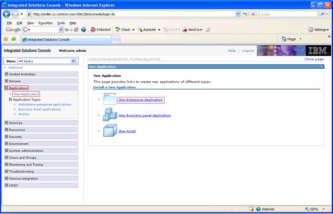Click the Internet zone globe icon

(x=259, y=209)
